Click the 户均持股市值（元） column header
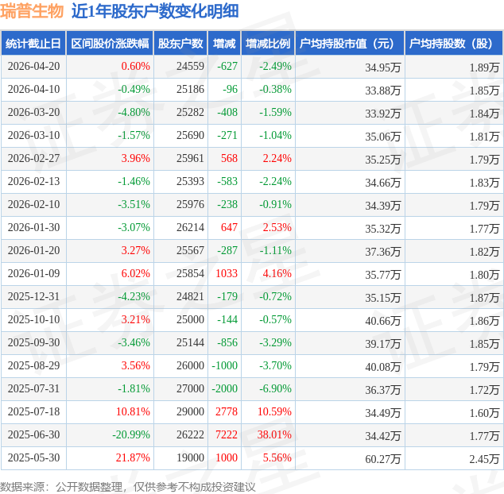 [x=350, y=44]
